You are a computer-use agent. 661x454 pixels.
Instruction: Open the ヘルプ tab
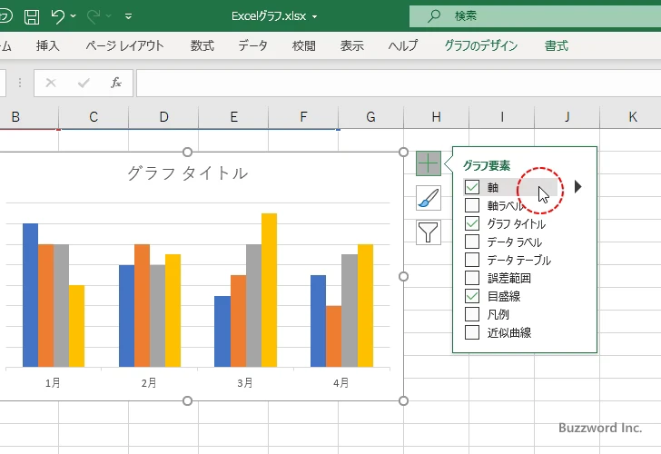[x=403, y=45]
